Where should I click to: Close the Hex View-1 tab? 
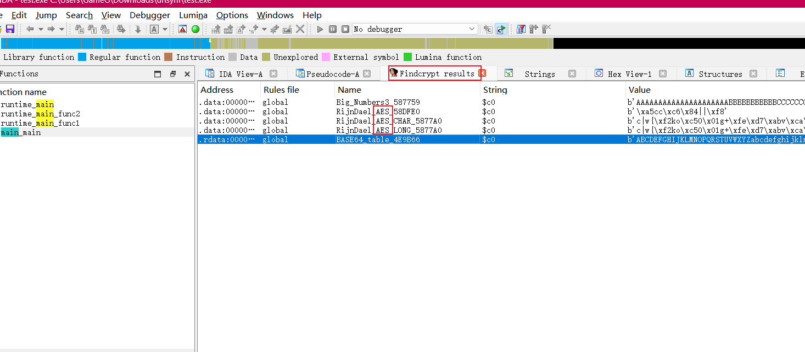click(663, 74)
